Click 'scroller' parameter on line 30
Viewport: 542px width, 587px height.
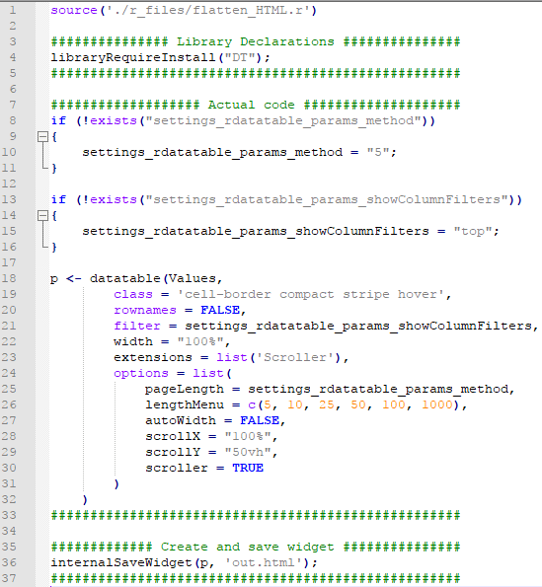177,468
